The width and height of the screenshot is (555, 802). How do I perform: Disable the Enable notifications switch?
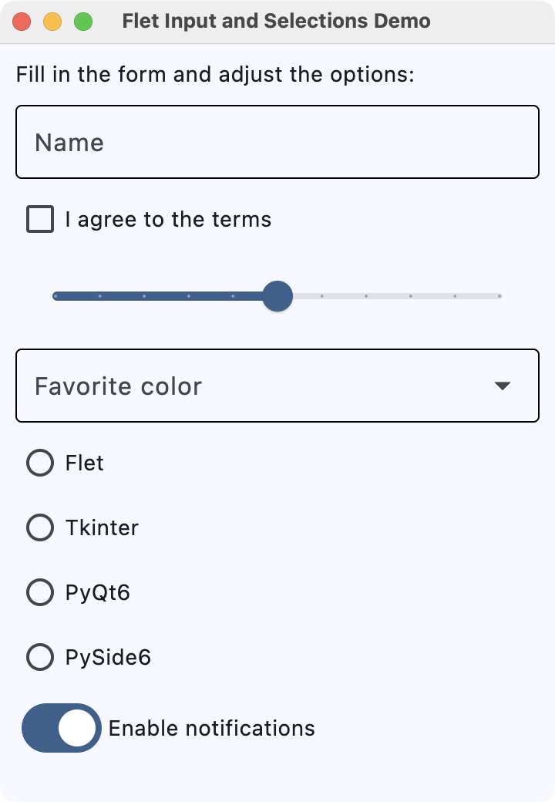(x=61, y=727)
